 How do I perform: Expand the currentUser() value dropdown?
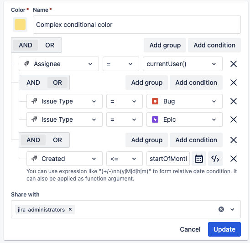point(182,64)
